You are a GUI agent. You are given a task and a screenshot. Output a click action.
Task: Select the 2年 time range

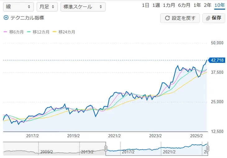tap(208, 5)
